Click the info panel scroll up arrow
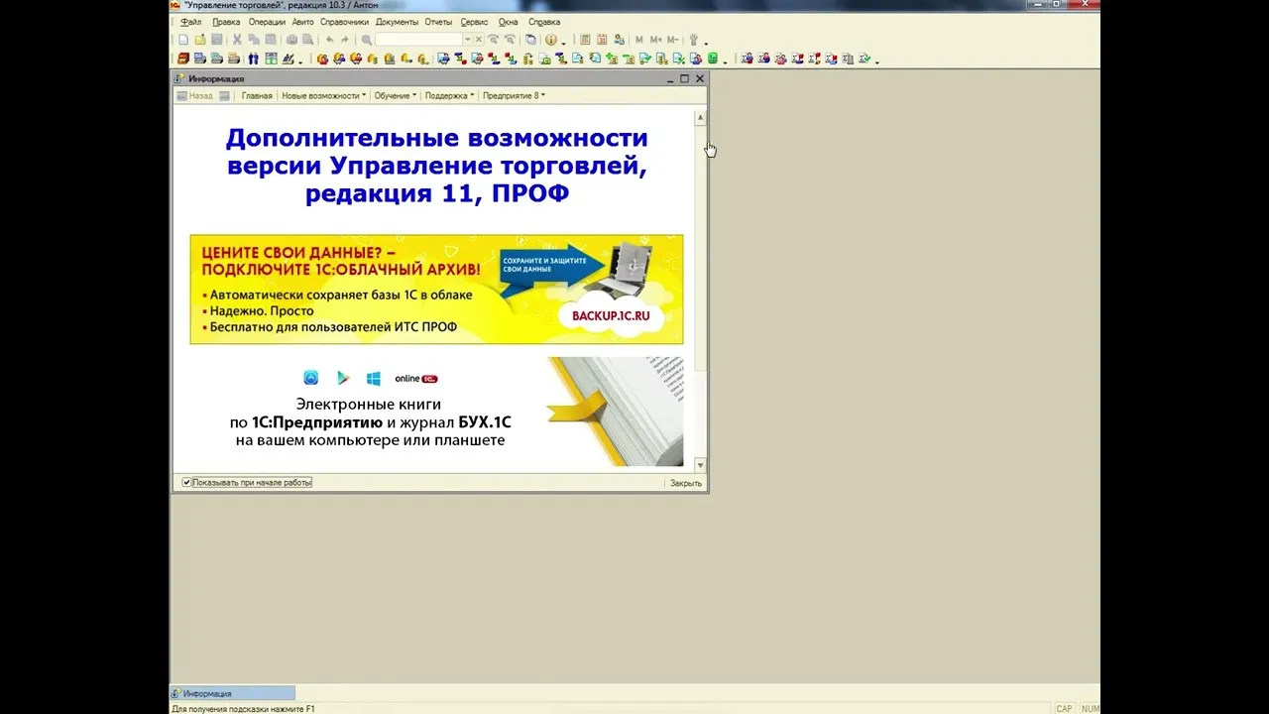This screenshot has height=714, width=1269. point(701,117)
